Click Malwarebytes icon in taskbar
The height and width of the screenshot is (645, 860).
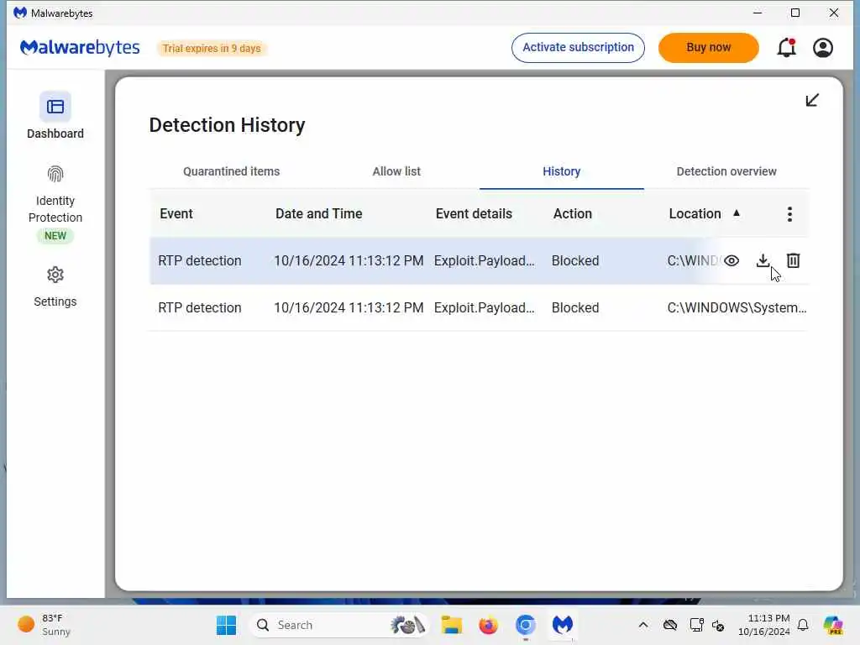point(562,625)
